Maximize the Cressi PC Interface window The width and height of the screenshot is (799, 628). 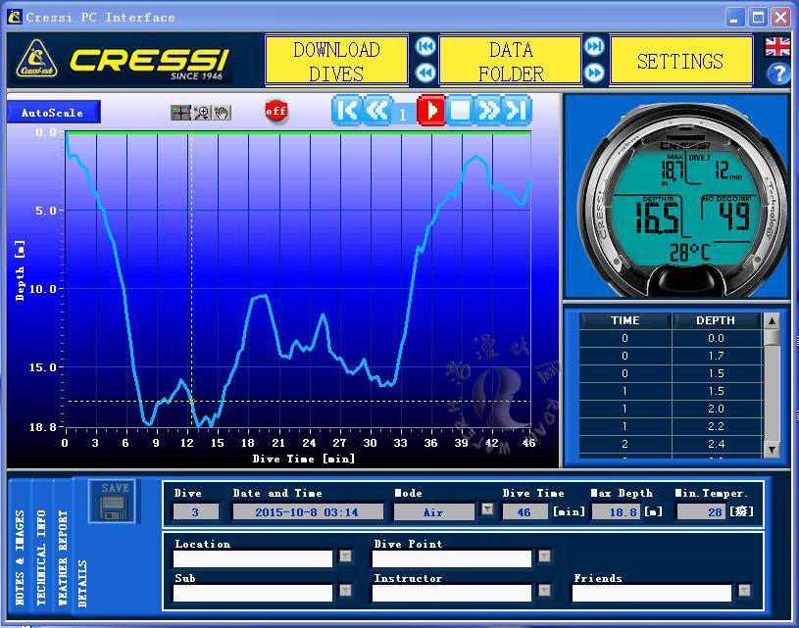coord(758,18)
